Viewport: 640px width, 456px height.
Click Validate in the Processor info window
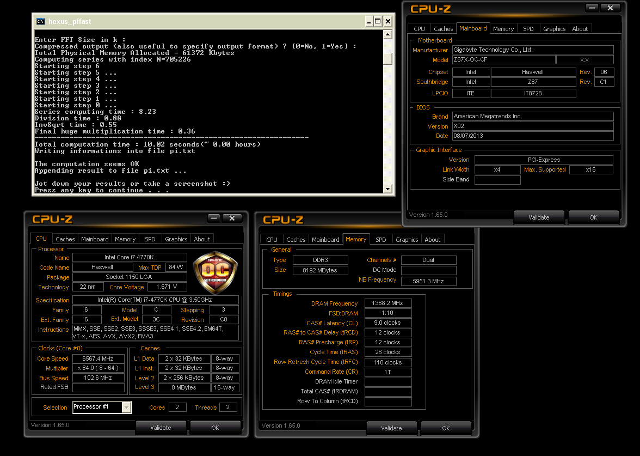[161, 428]
